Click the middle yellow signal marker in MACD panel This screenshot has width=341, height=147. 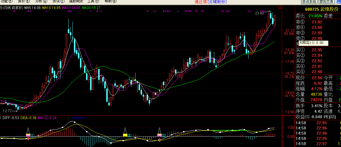125,135
